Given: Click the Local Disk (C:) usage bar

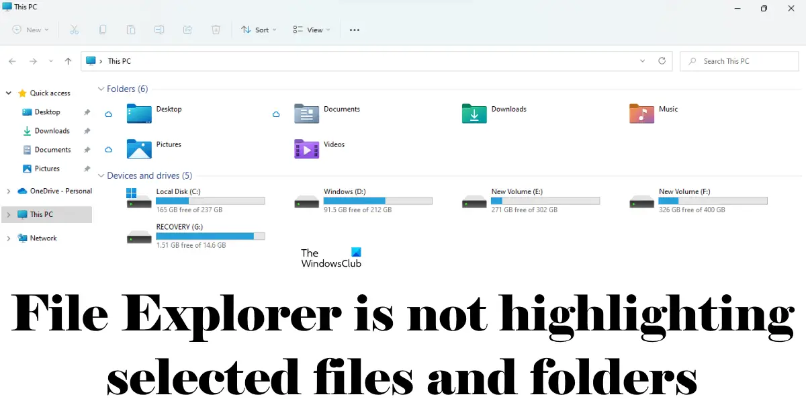Looking at the screenshot, I should [210, 201].
